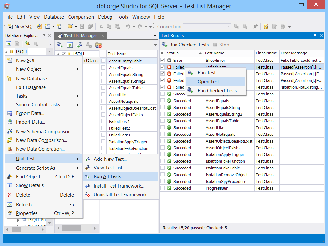Open the Undo history dropdown arrow
328x246 pixels.
coord(134,27)
